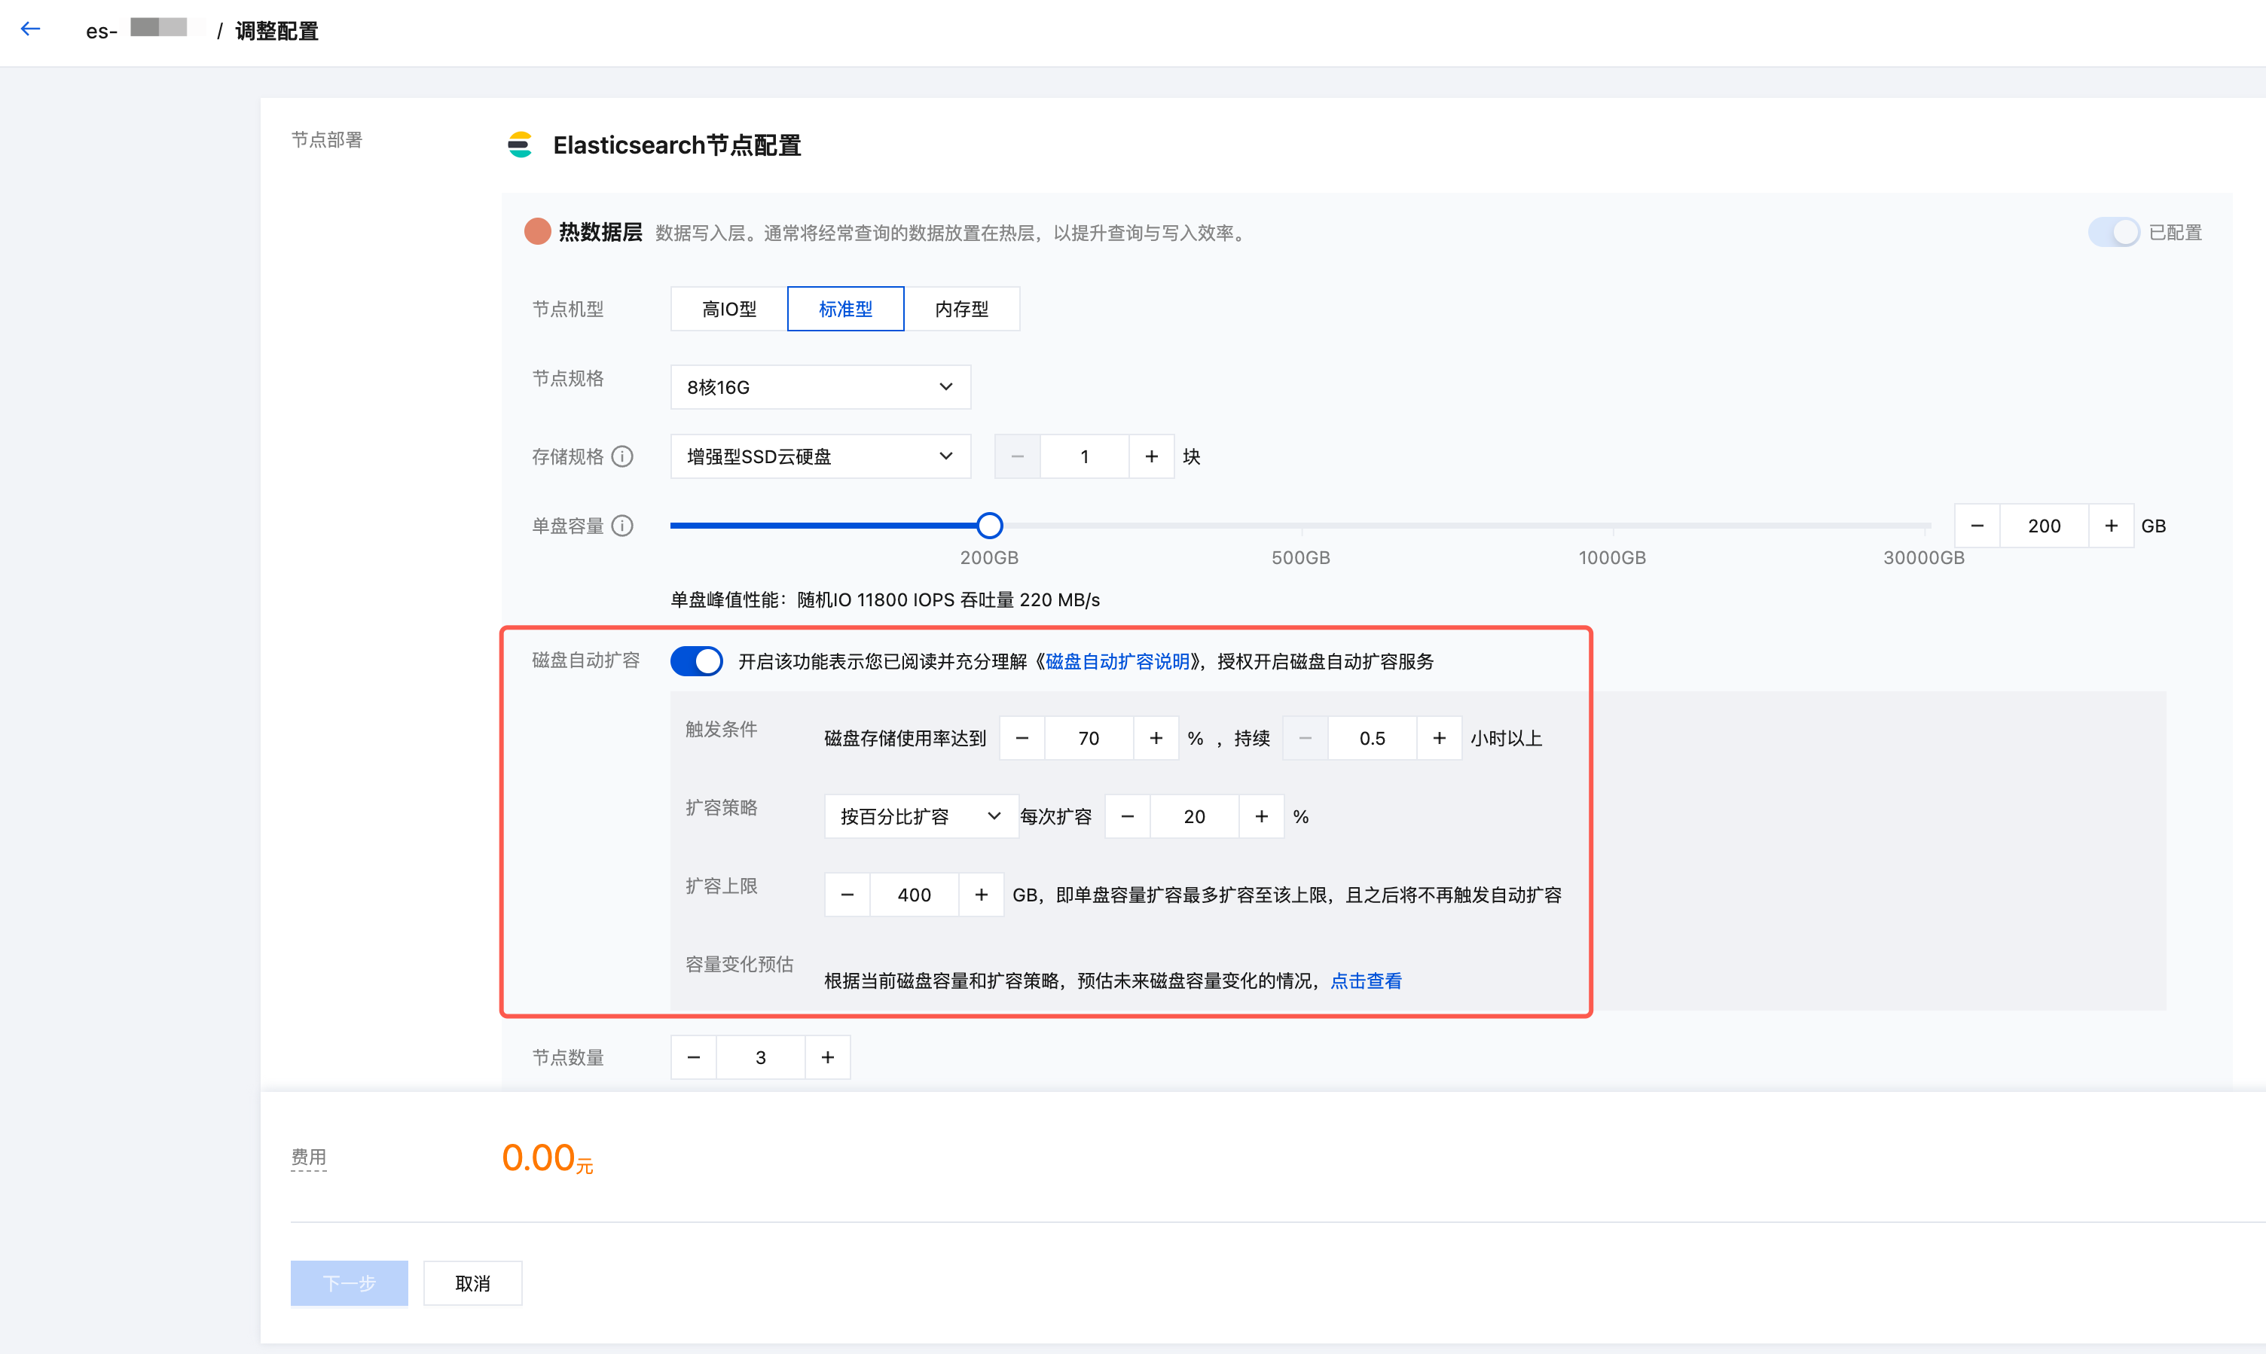This screenshot has height=1354, width=2266.
Task: Increase disk usage threshold percentage plus
Action: (x=1156, y=738)
